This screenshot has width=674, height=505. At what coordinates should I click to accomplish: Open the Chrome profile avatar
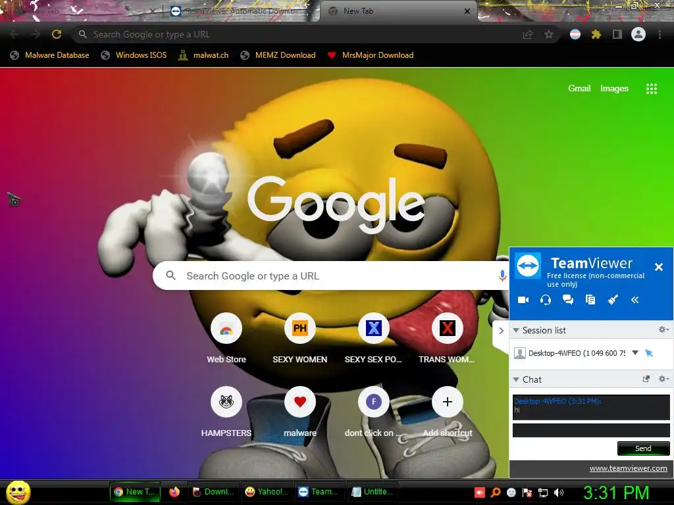638,34
